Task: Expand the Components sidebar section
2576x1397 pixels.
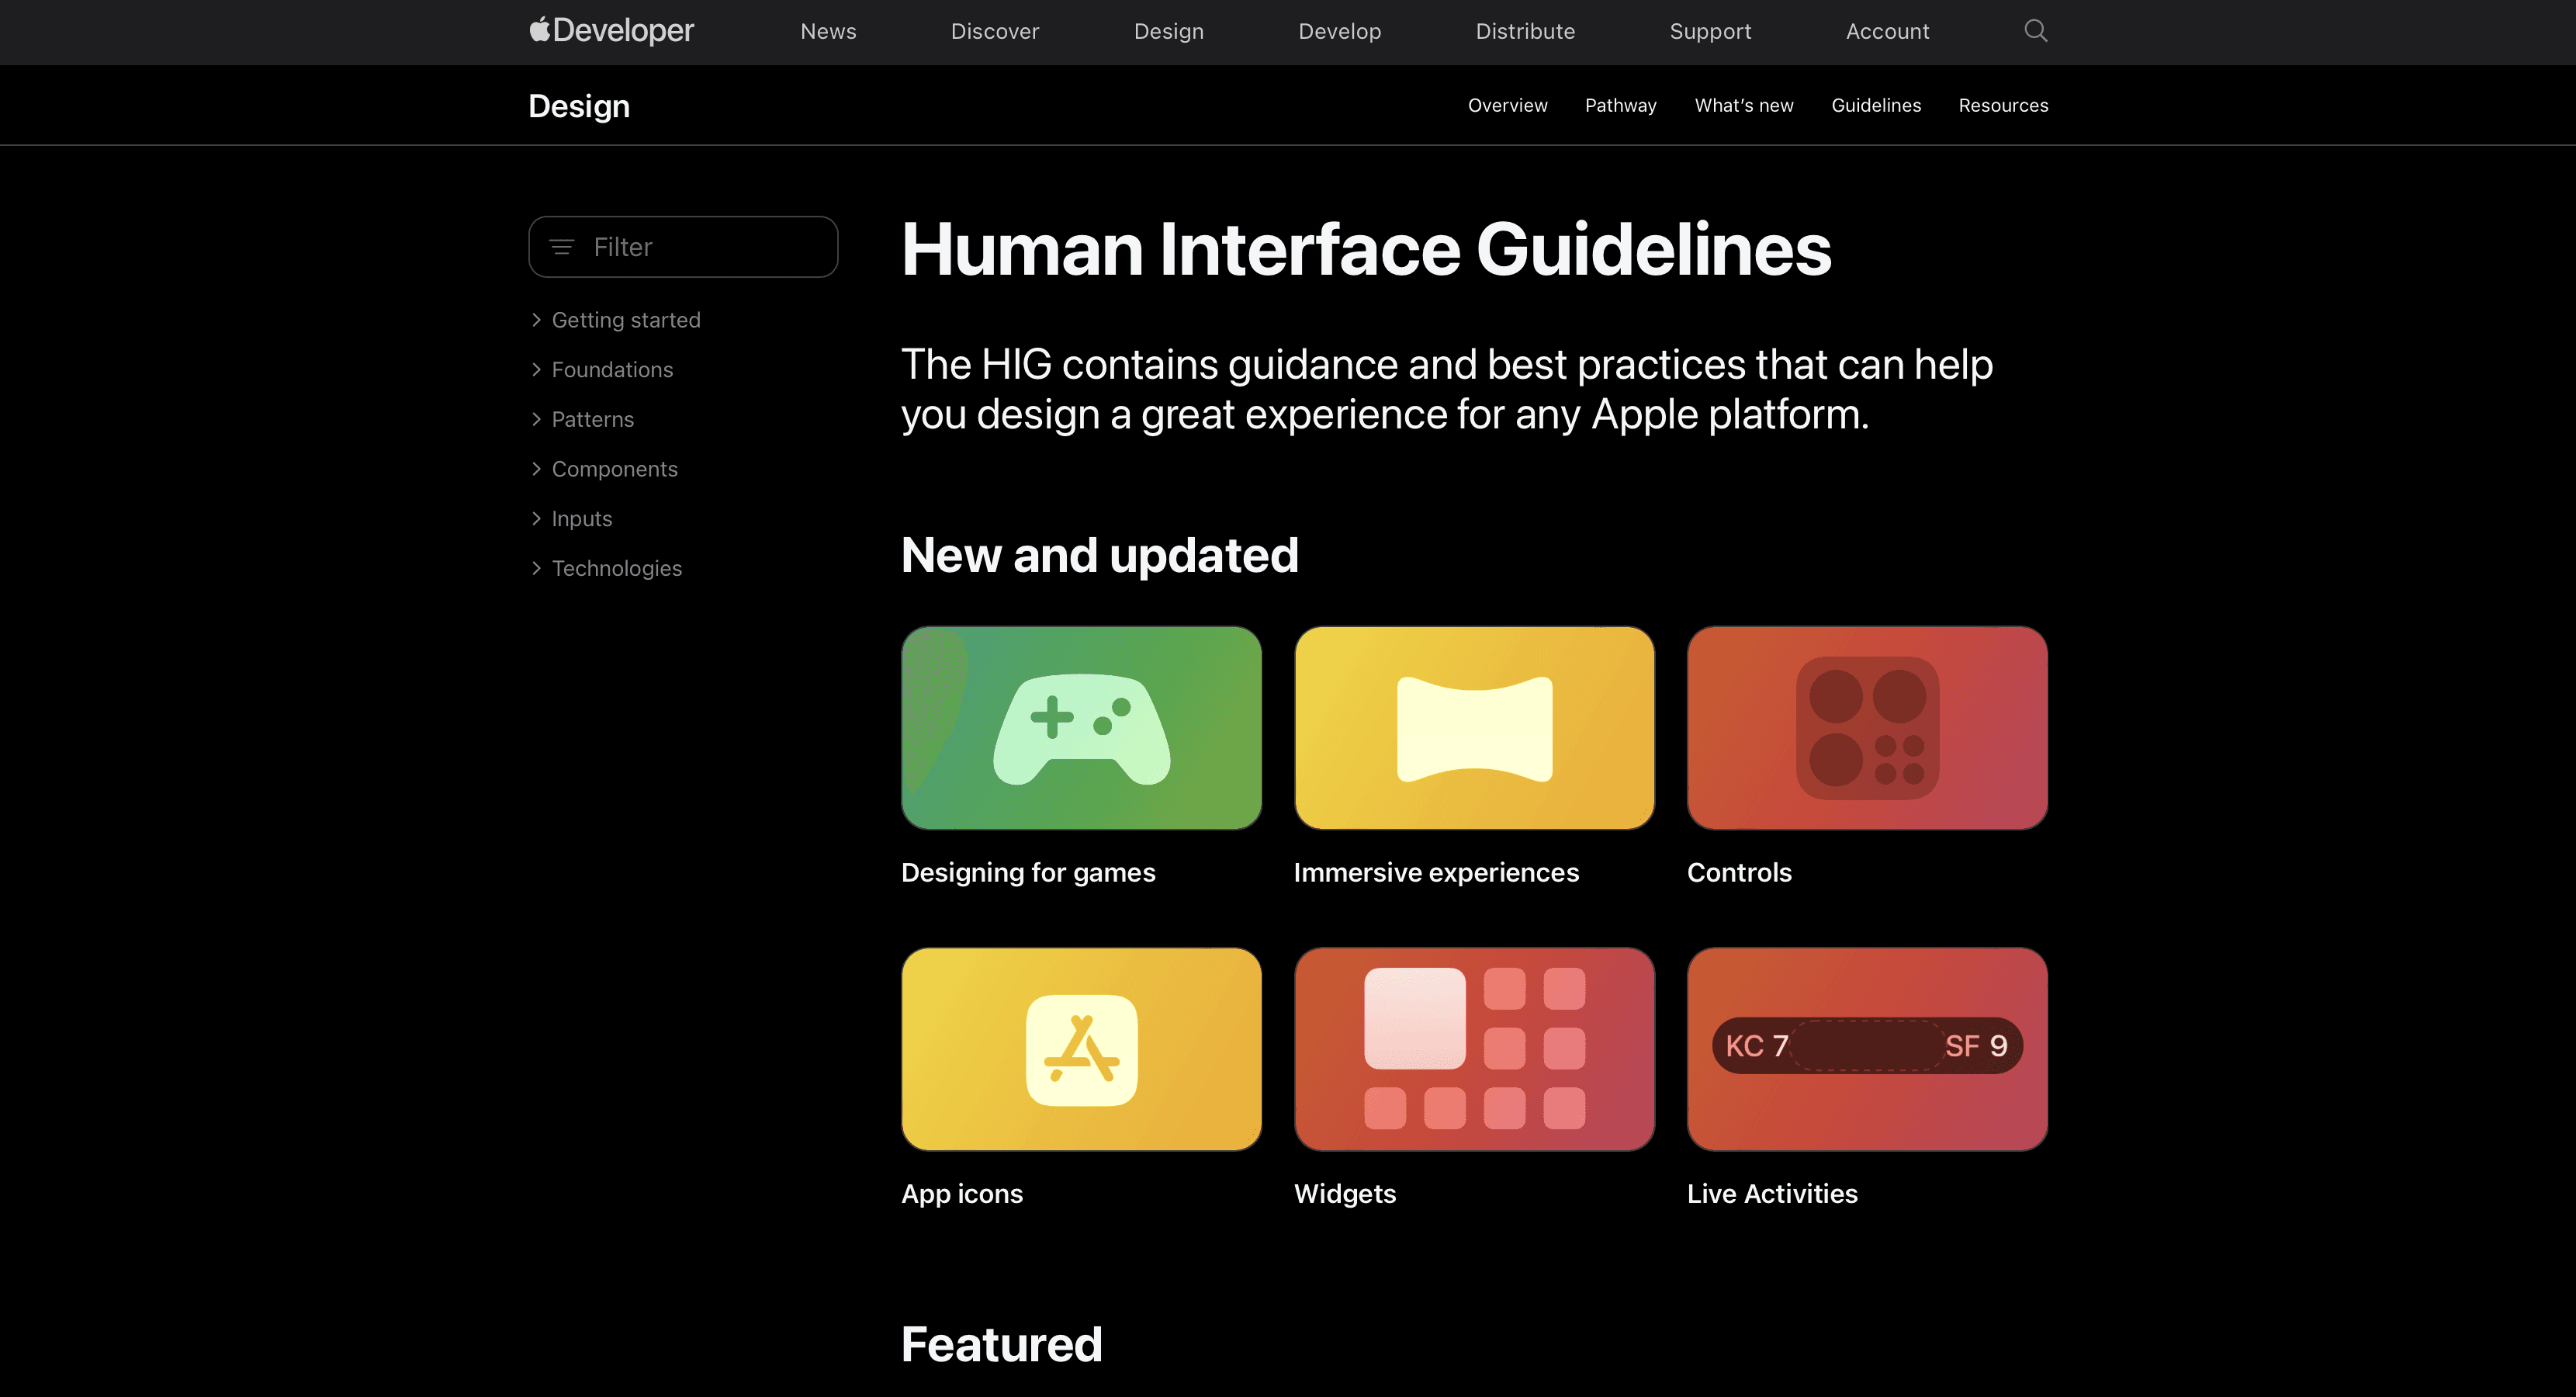Action: pos(613,469)
